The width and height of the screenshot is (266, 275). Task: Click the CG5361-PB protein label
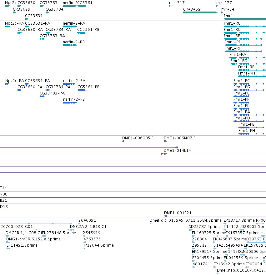point(88,87)
